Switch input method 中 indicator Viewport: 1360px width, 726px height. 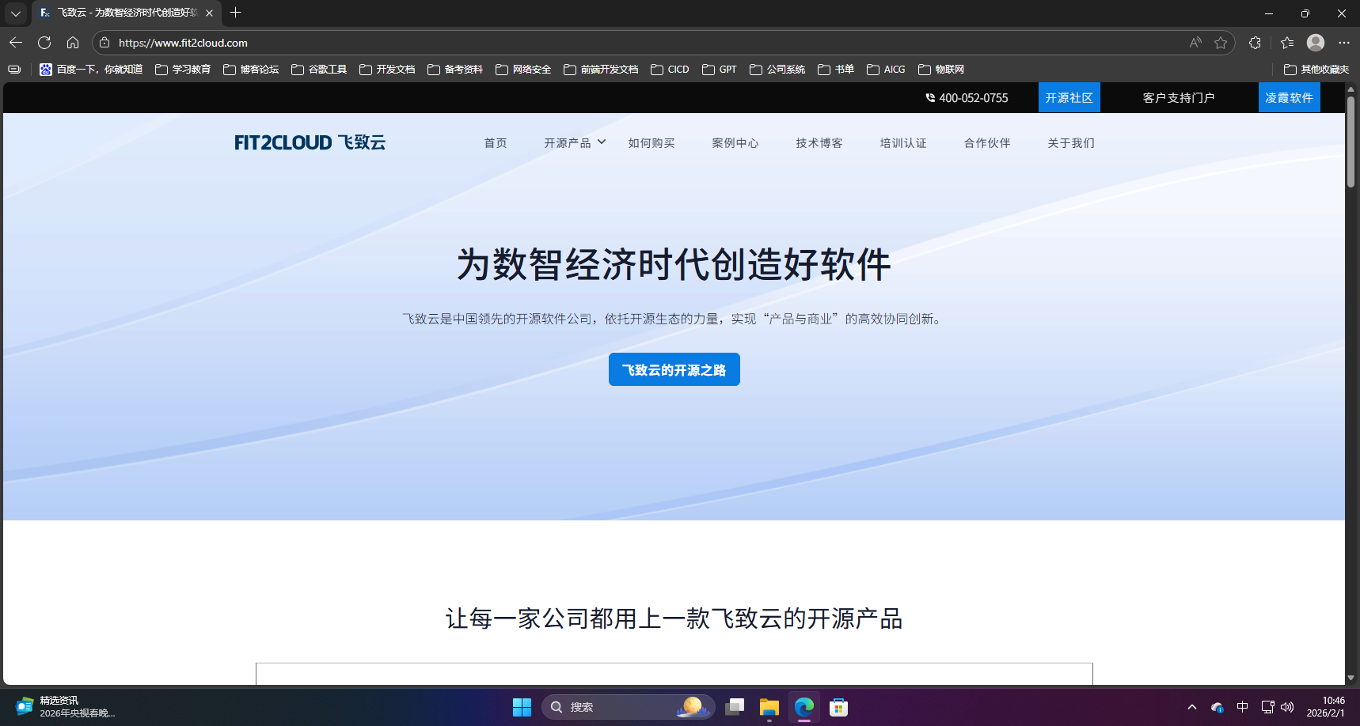[x=1243, y=707]
